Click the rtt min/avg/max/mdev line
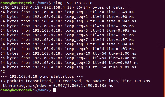The width and height of the screenshot is (165, 97). [x=57, y=86]
